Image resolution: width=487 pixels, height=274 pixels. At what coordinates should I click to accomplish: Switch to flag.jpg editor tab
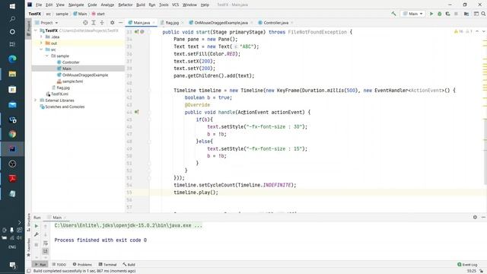click(172, 23)
